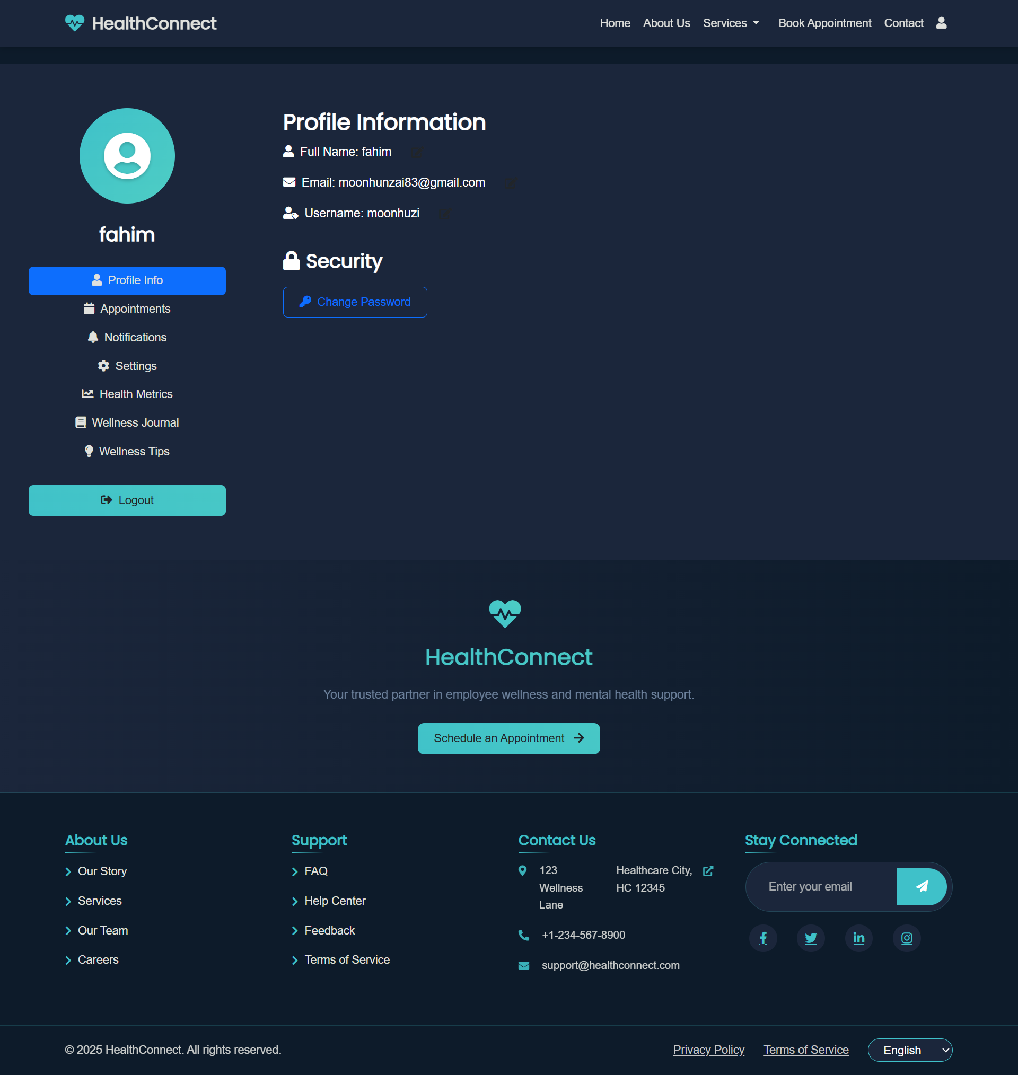Viewport: 1018px width, 1075px height.
Task: Open the Twitter social icon
Action: click(x=810, y=938)
